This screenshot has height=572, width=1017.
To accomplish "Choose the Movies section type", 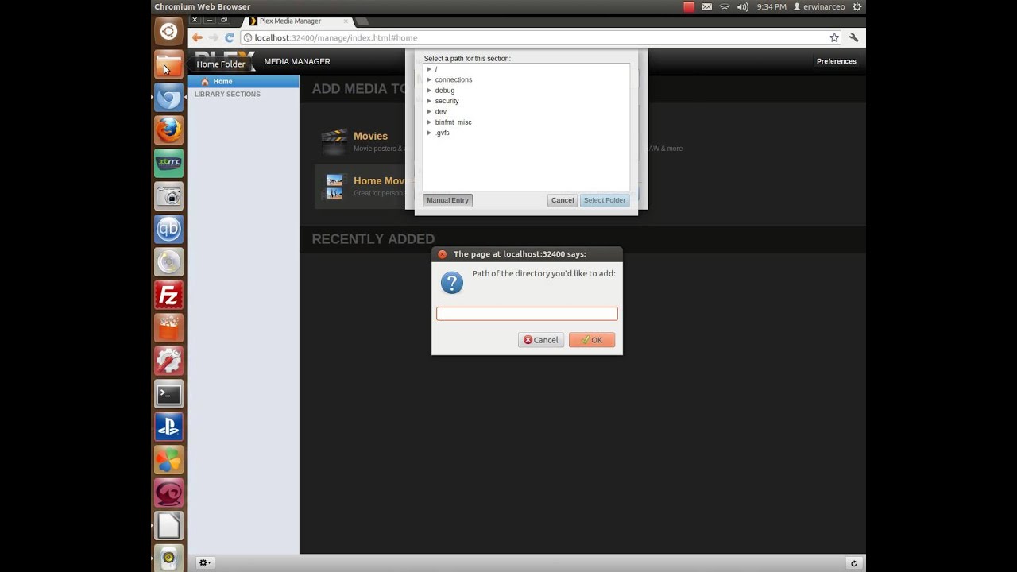I will [x=370, y=136].
